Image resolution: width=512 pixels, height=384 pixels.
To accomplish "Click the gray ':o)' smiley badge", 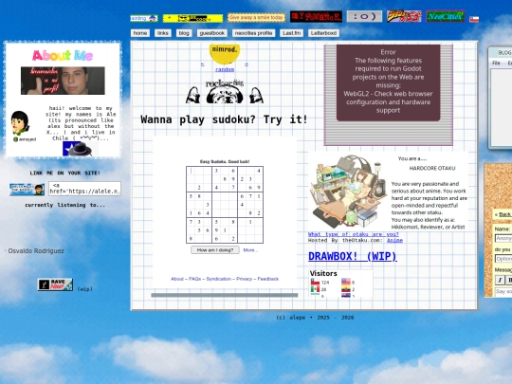I will (x=364, y=16).
